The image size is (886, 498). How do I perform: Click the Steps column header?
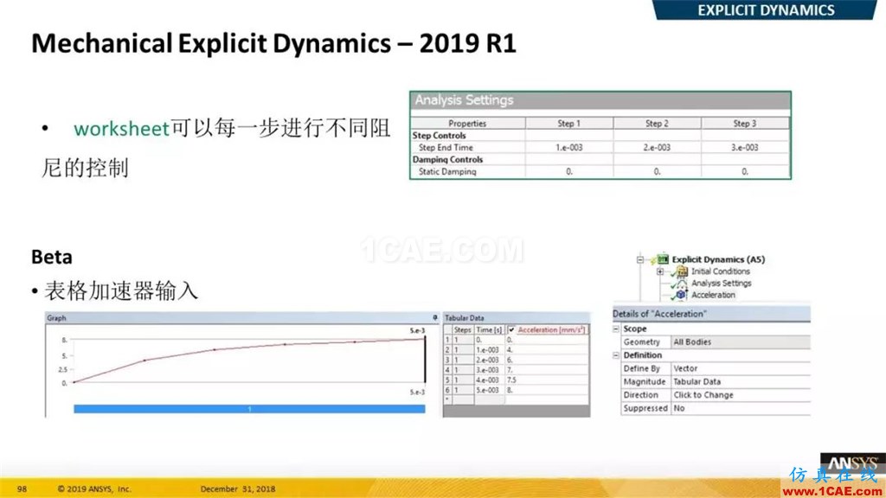tap(463, 329)
